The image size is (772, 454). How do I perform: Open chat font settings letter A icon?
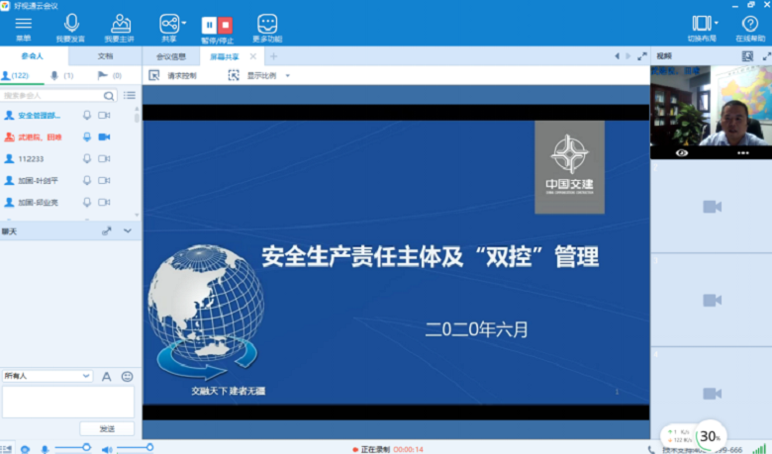107,376
